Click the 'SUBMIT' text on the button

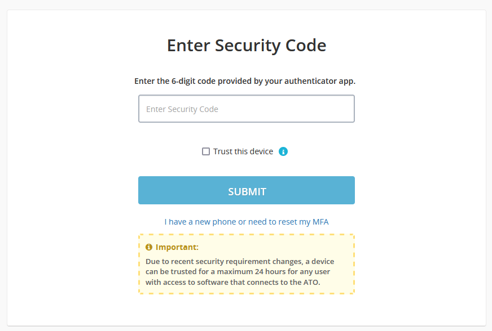pyautogui.click(x=247, y=191)
